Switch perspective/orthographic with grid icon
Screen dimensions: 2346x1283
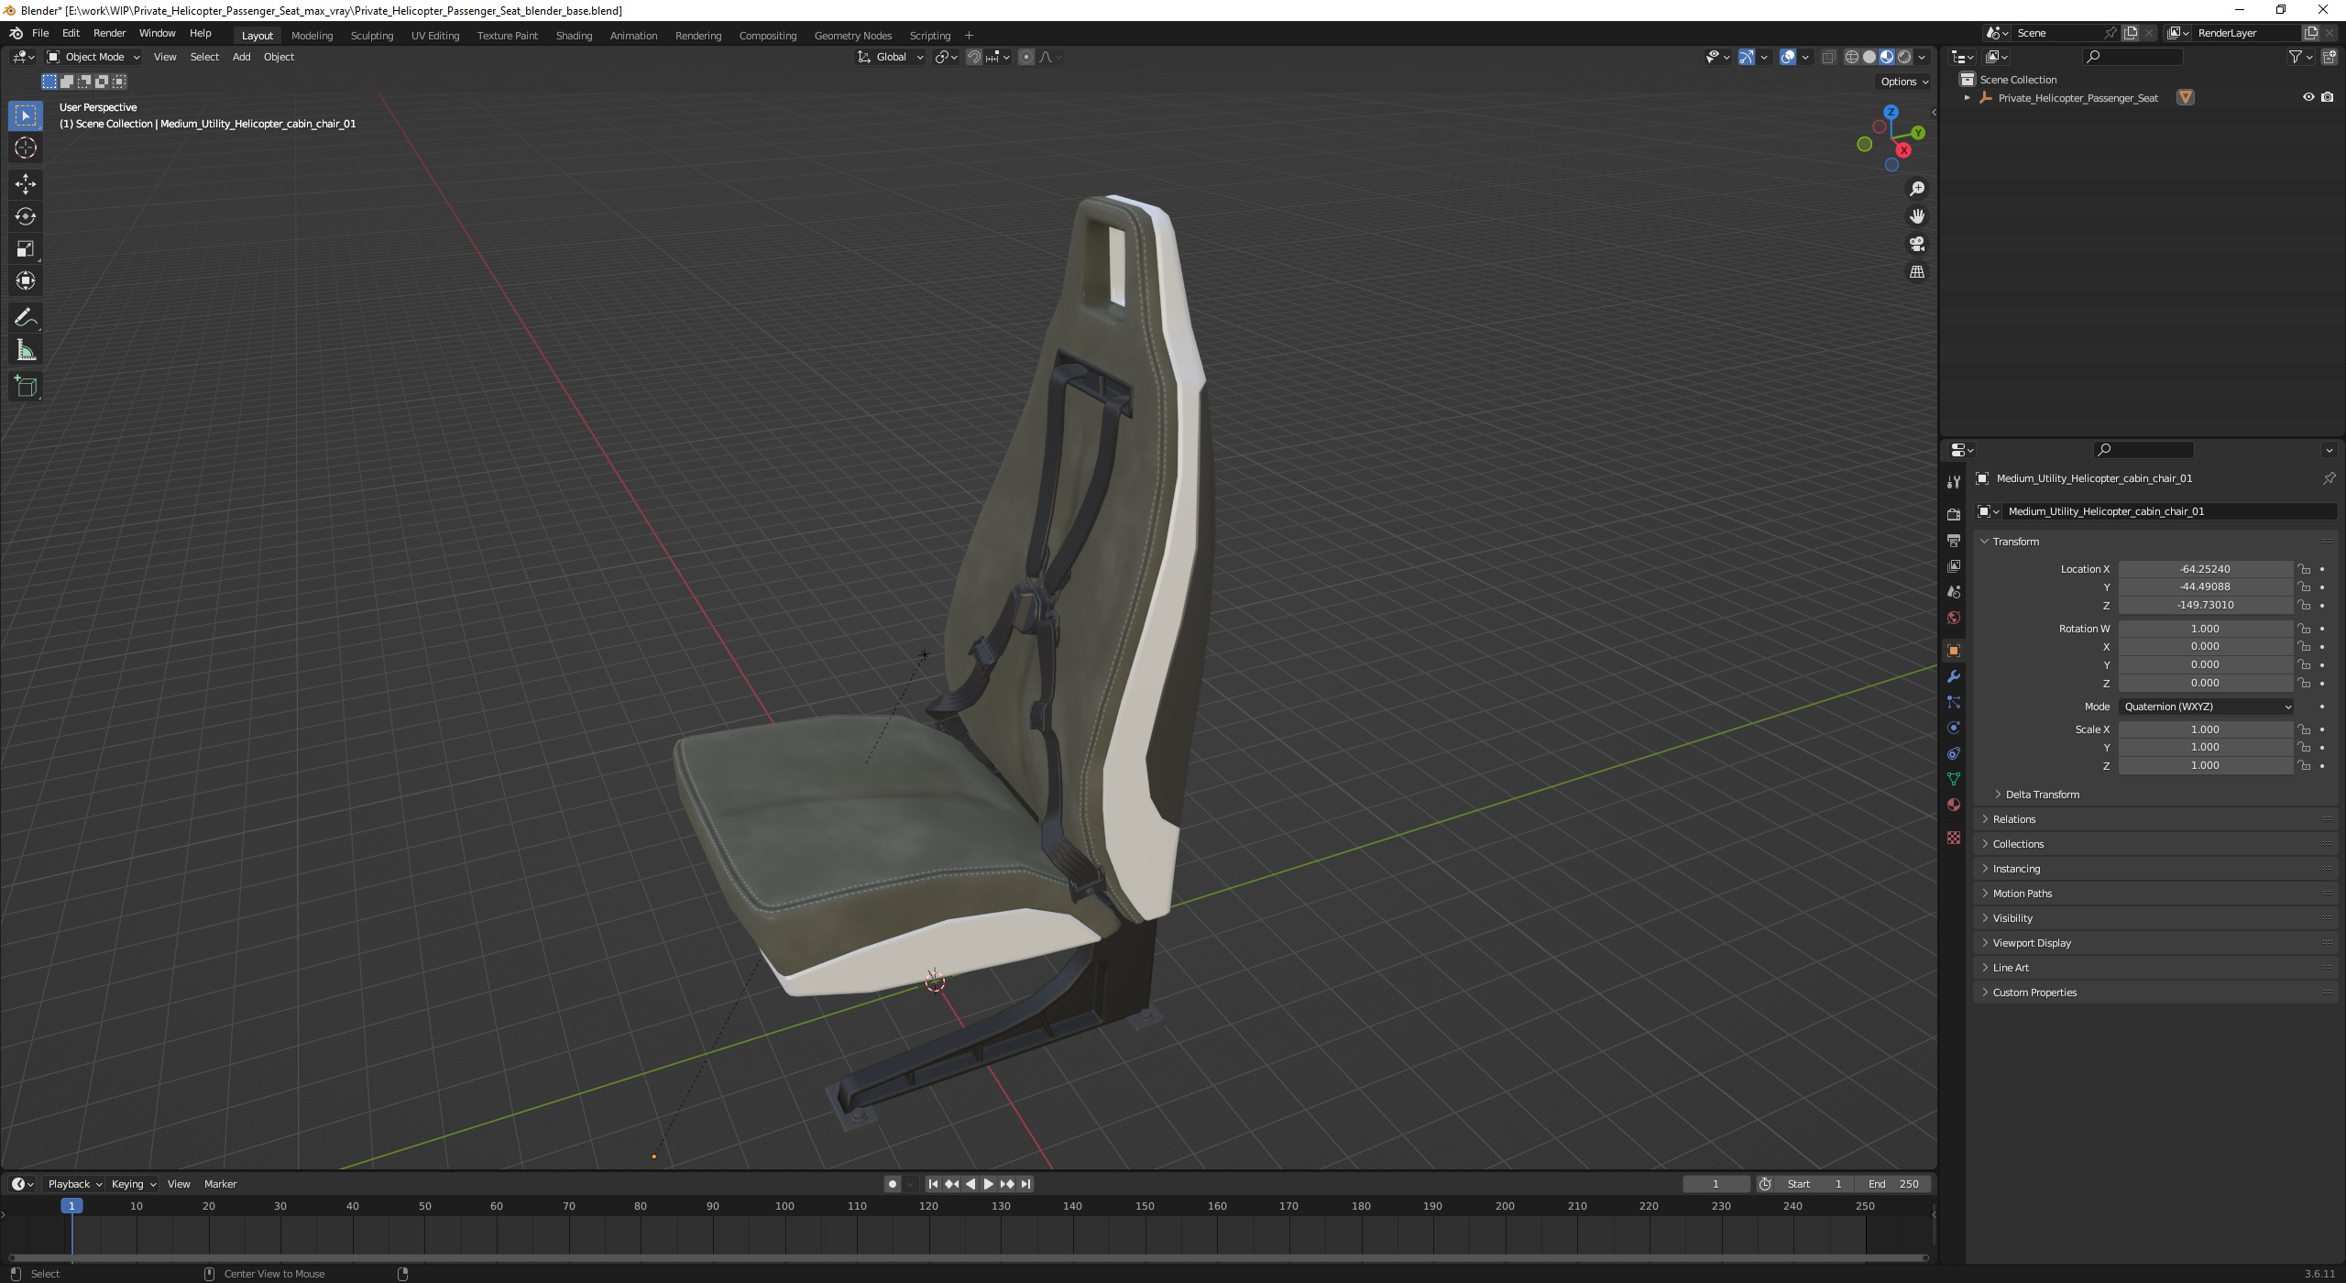1916,272
